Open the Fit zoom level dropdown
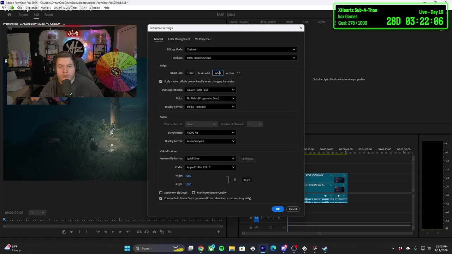 [x=37, y=213]
